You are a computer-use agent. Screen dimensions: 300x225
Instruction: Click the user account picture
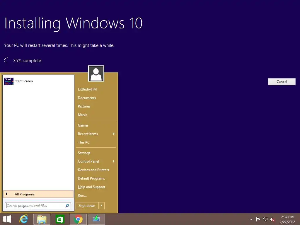coord(96,74)
